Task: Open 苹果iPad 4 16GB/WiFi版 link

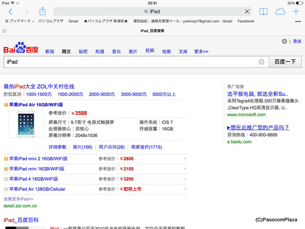Action: [34, 179]
